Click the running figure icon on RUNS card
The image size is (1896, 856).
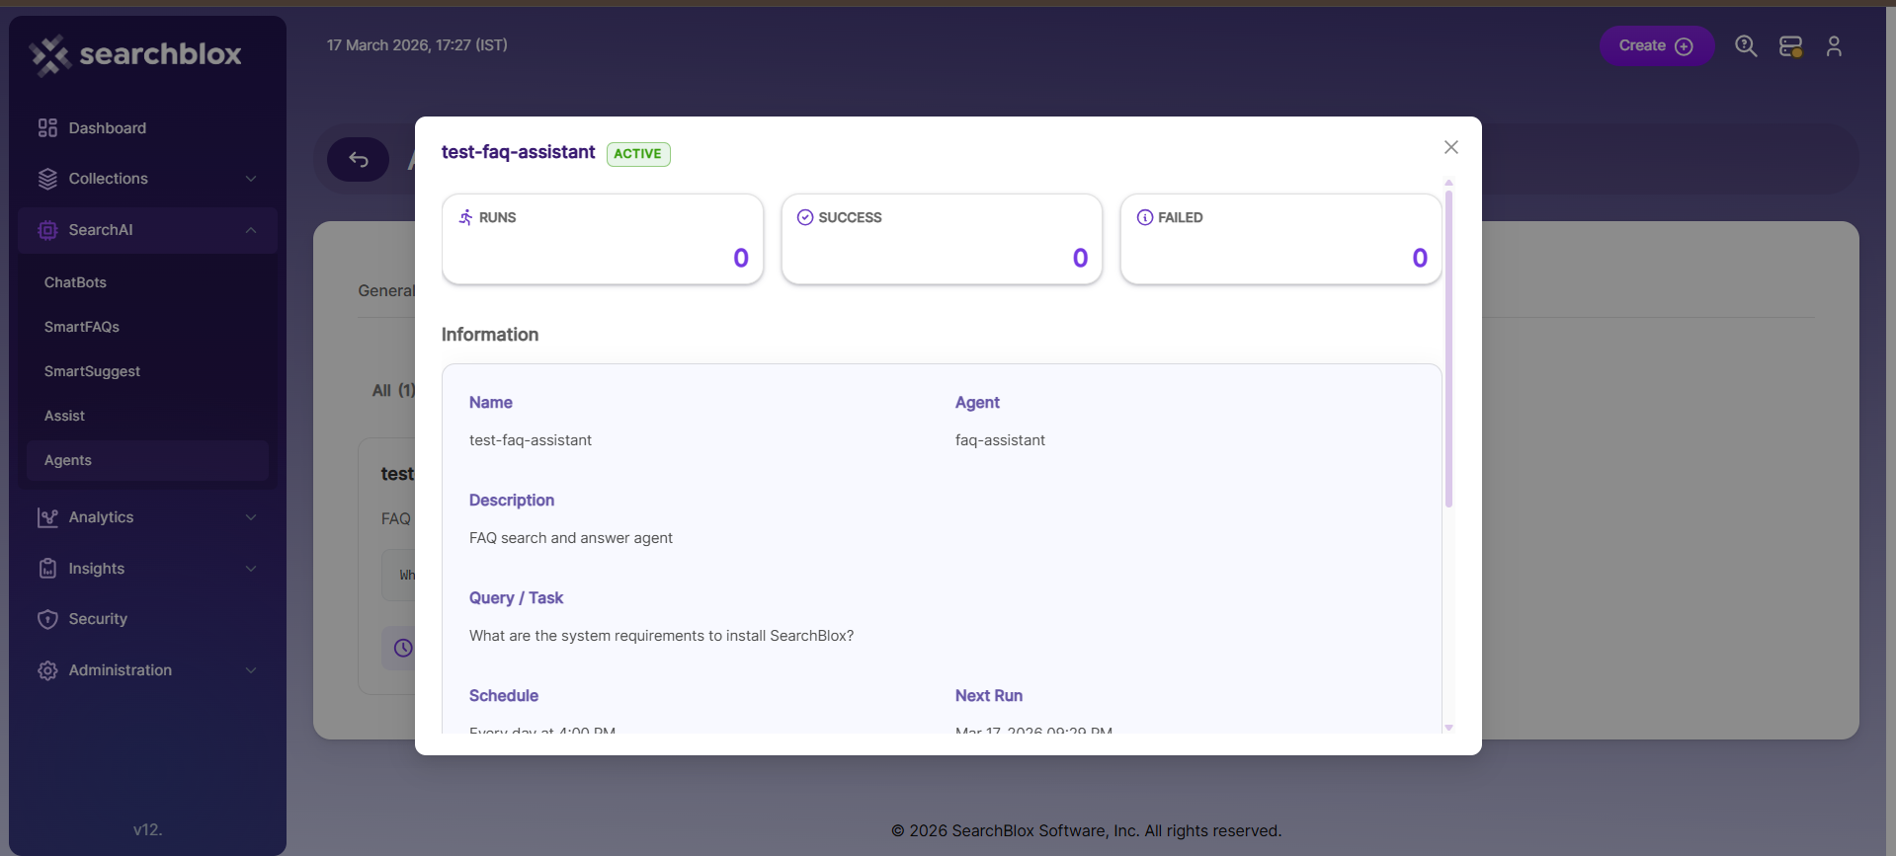465,217
